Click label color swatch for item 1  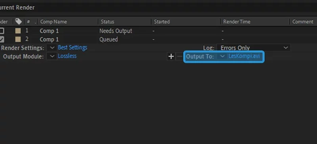[x=18, y=31]
